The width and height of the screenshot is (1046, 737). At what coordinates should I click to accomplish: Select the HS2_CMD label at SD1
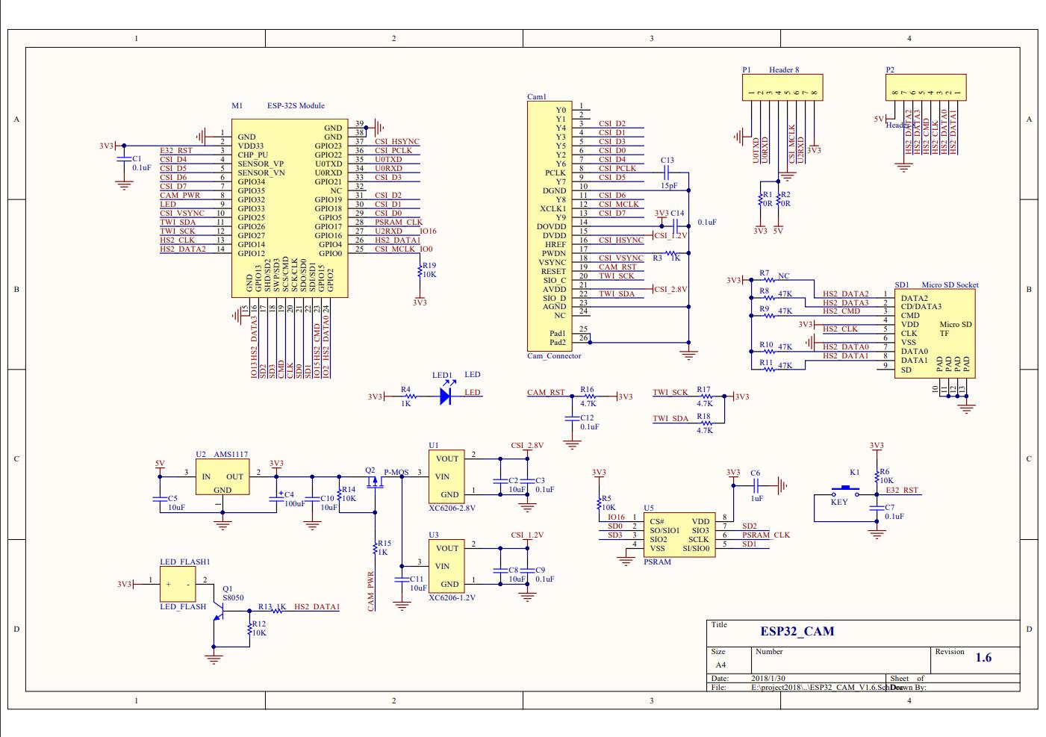pyautogui.click(x=841, y=311)
